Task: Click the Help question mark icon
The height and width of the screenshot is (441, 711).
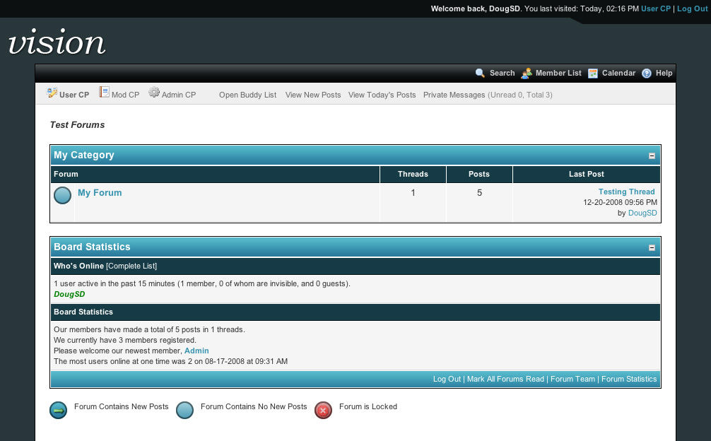Action: point(647,73)
